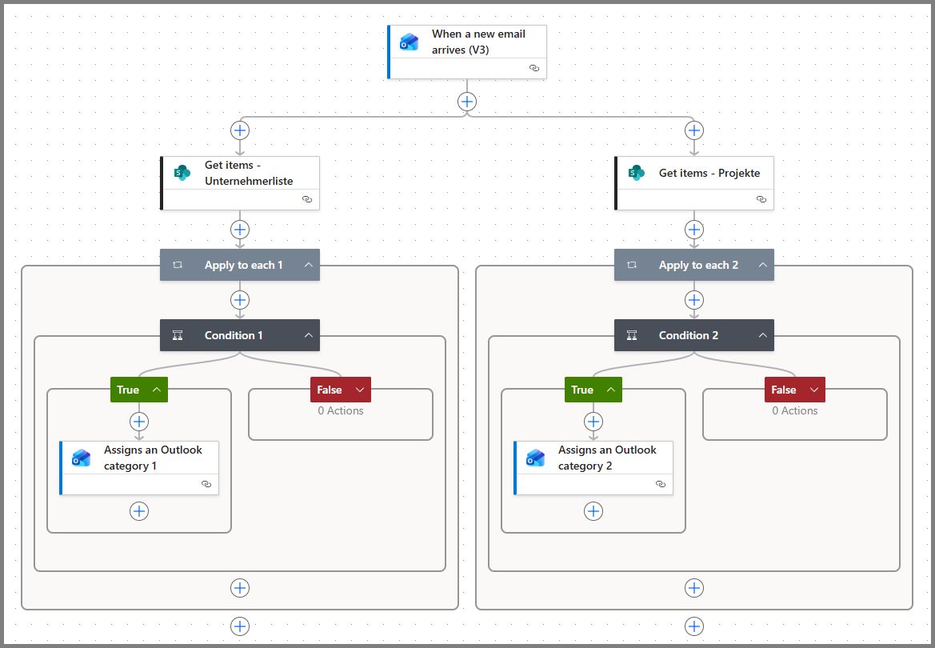
Task: Click SharePoint icon on Get items - Unternehmerliste
Action: pos(182,173)
